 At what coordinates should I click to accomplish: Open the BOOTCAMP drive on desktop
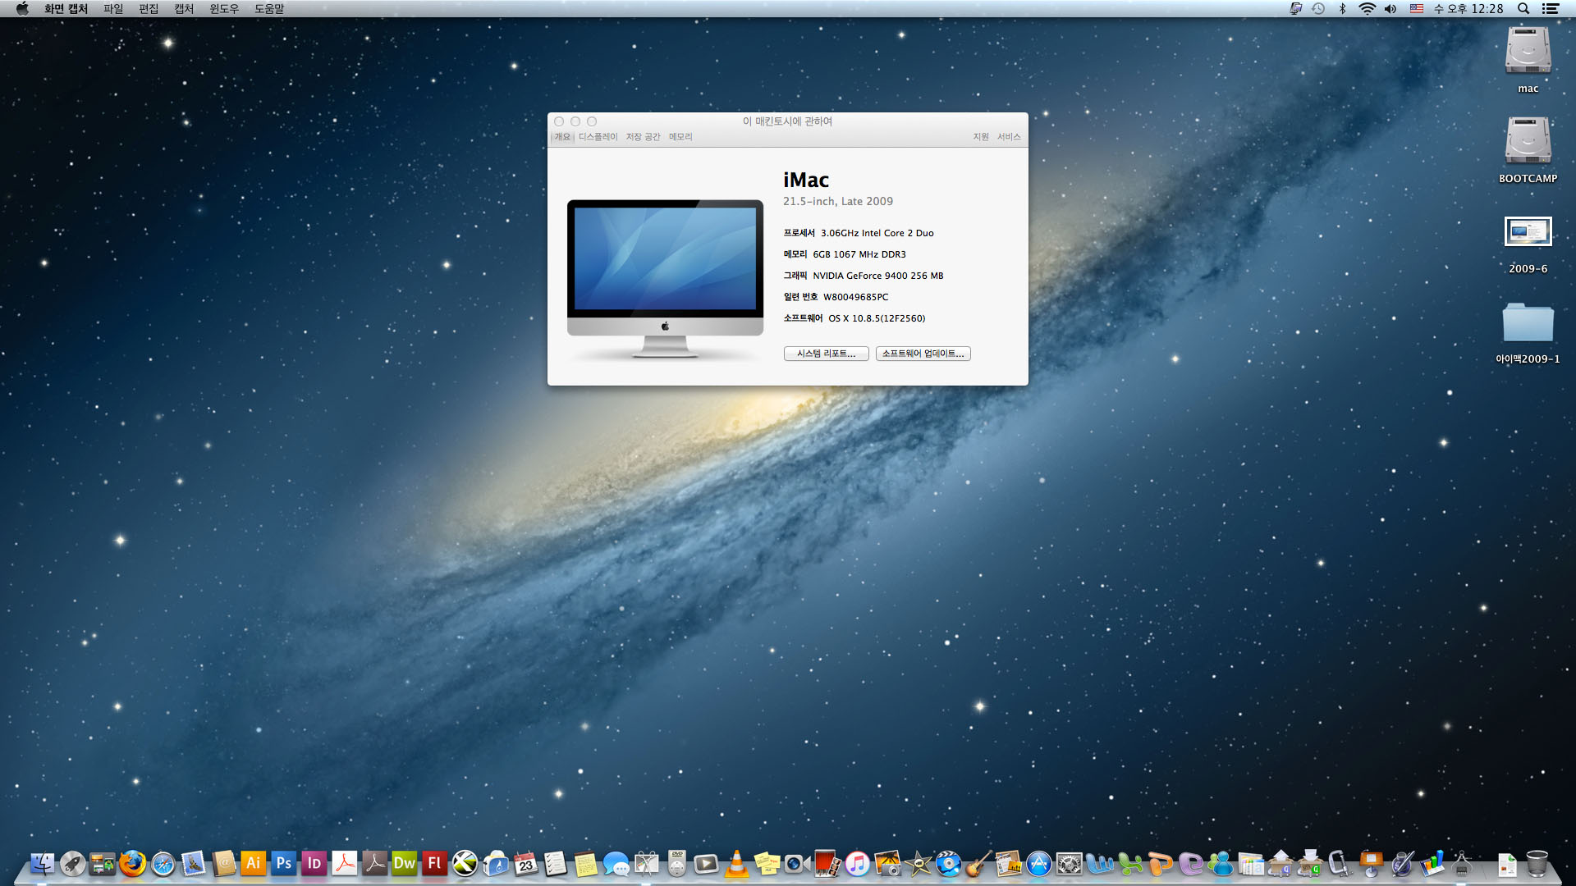click(x=1528, y=141)
